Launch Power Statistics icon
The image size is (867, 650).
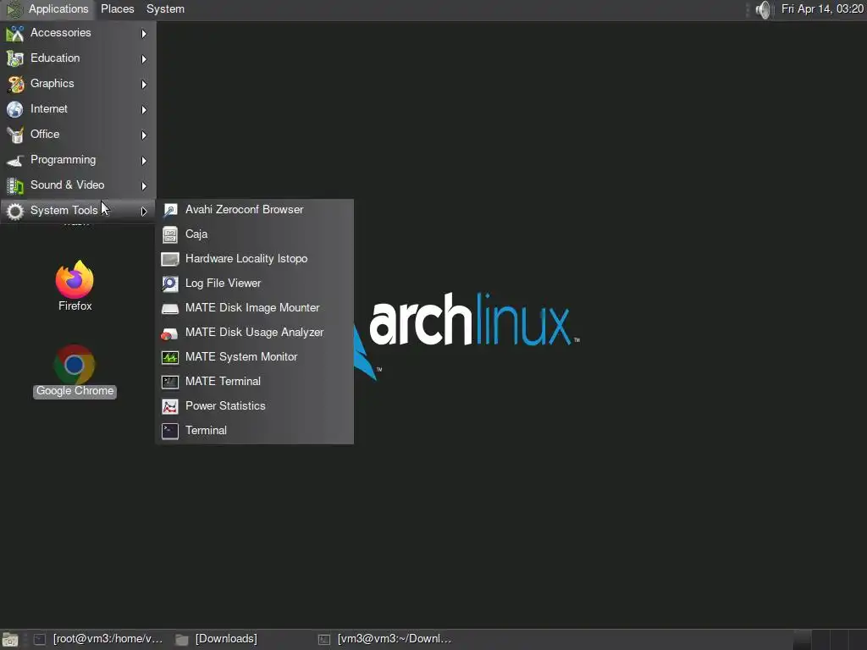[170, 406]
